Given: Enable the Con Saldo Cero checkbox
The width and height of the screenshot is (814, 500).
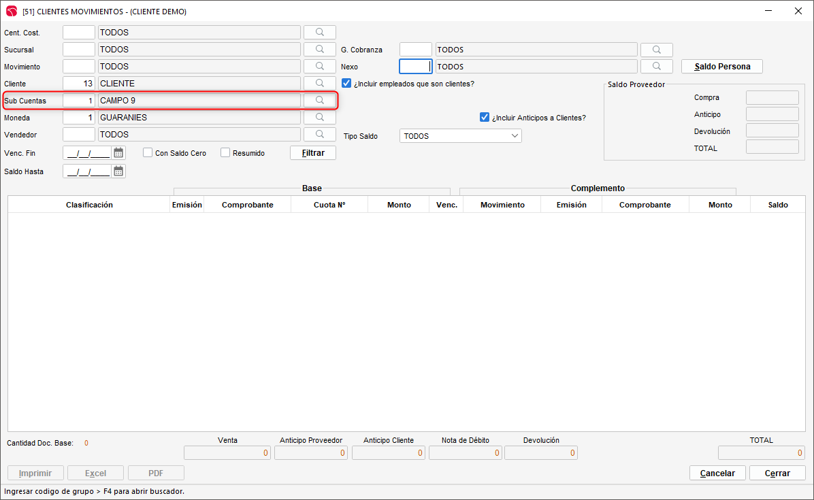Looking at the screenshot, I should pyautogui.click(x=148, y=153).
